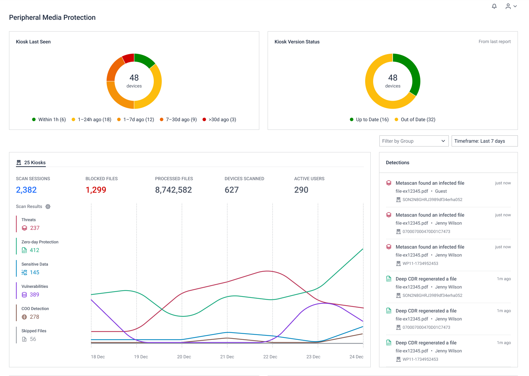Viewport: 529px width, 376px height.
Task: Click the Threats scan result icon
Action: (x=24, y=228)
